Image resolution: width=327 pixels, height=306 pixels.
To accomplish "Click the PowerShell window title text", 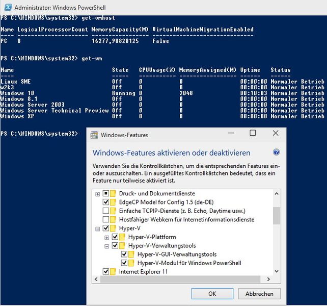I will (x=60, y=8).
